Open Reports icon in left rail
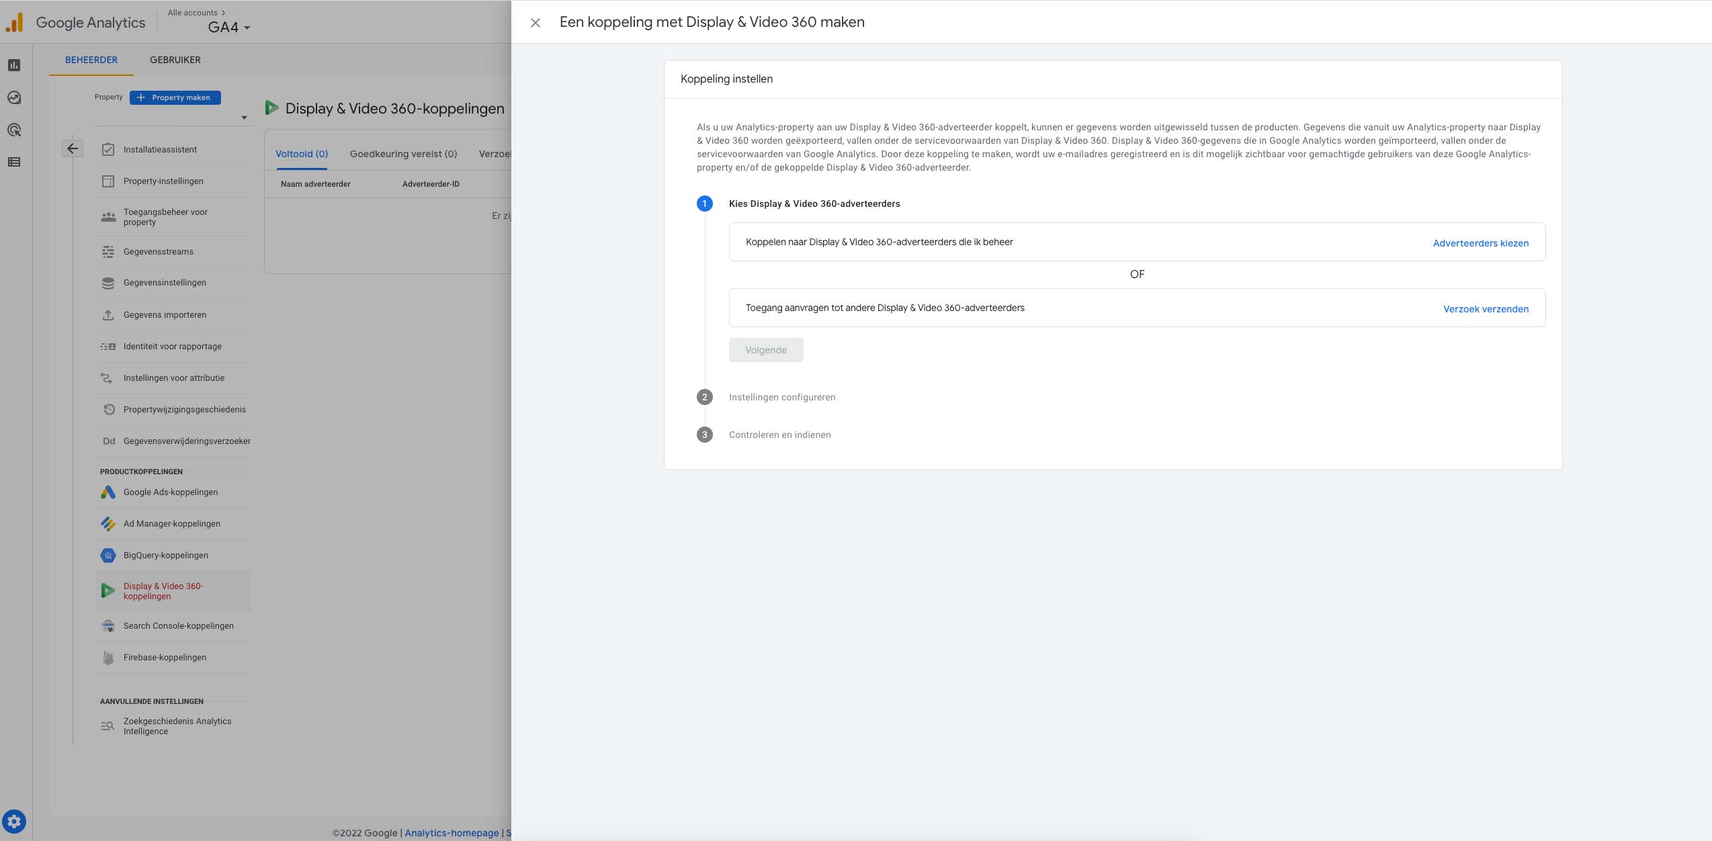Viewport: 1712px width, 841px height. (14, 65)
